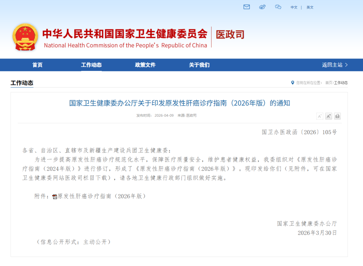Click the 工作动态 section heading
The width and height of the screenshot is (363, 266).
point(22,83)
